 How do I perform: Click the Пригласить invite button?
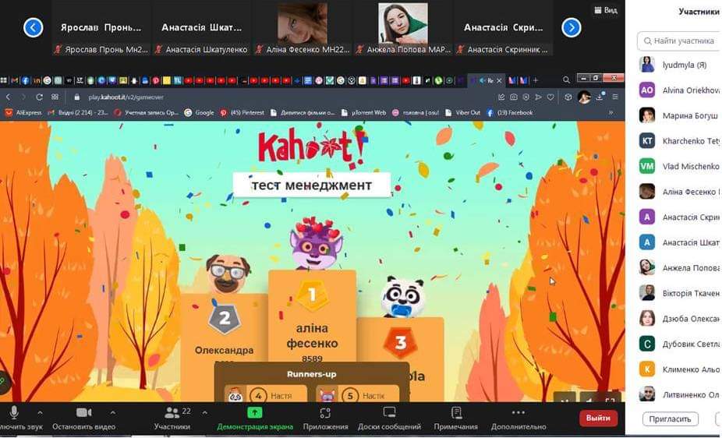tap(670, 419)
